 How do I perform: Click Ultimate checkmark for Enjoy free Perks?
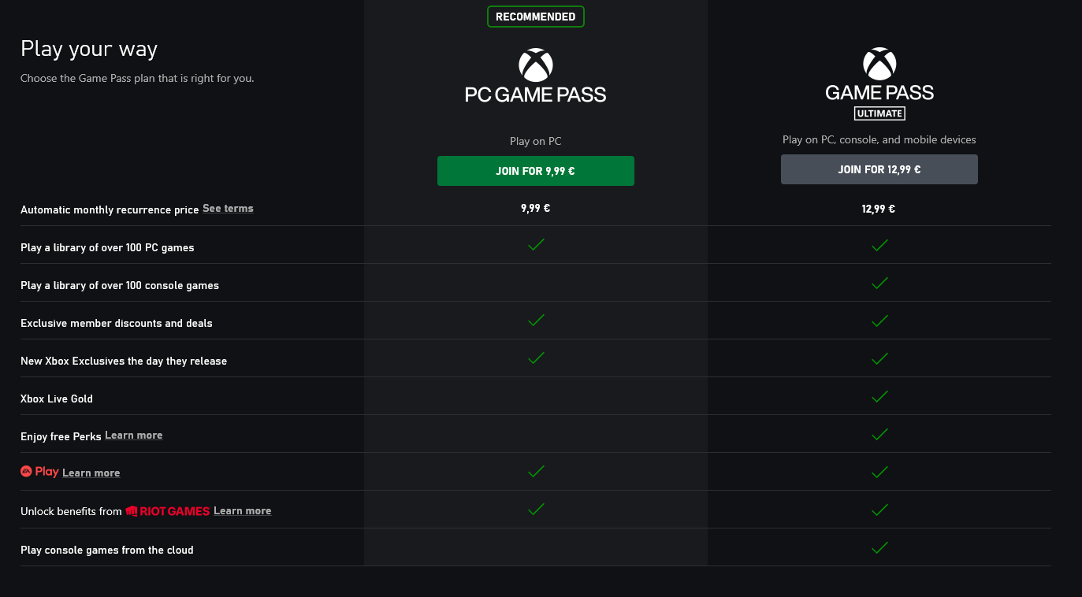[x=879, y=434]
